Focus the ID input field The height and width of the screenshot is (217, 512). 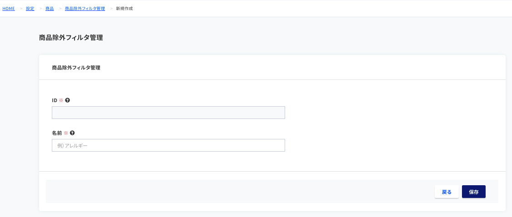(x=169, y=113)
